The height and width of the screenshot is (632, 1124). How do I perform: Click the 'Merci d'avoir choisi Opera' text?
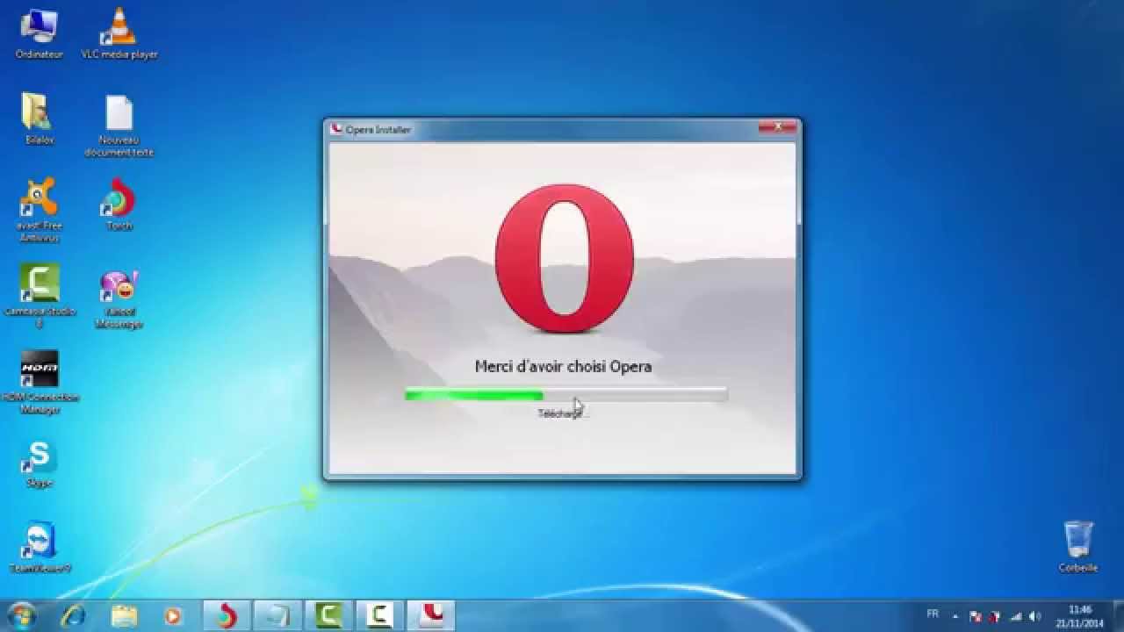tap(563, 366)
